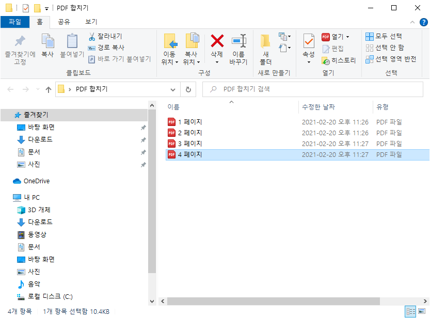Viewport: 430px width, 318px height.
Task: Switch to large icons view in status bar
Action: [x=422, y=311]
